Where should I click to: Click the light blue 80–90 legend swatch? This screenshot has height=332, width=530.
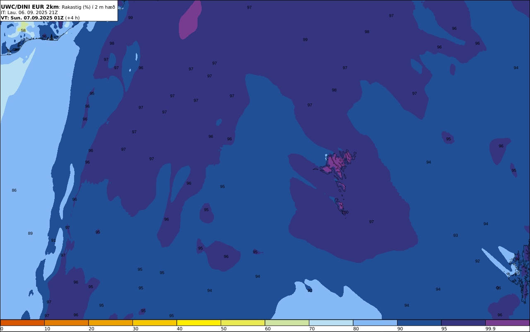pos(375,322)
